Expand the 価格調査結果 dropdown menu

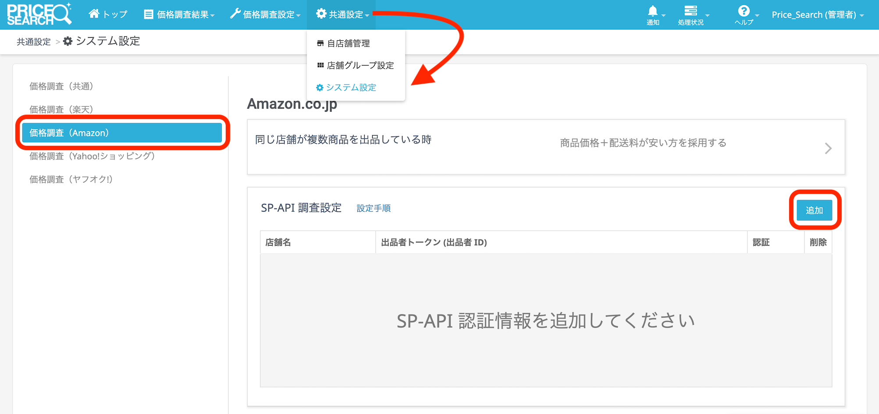click(179, 14)
